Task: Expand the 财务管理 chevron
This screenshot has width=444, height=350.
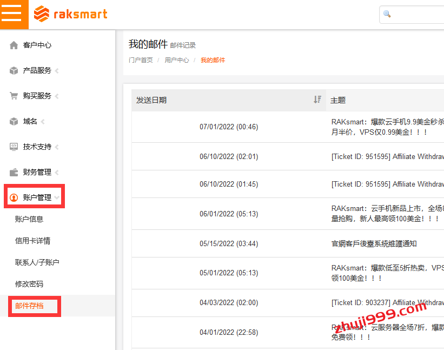Action: (x=57, y=173)
